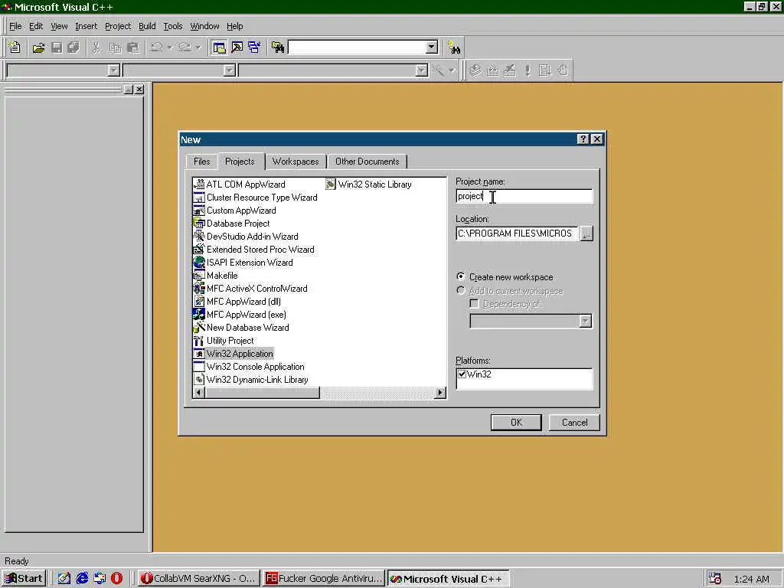
Task: Open the WizardBar class combo dropdown
Action: point(113,70)
